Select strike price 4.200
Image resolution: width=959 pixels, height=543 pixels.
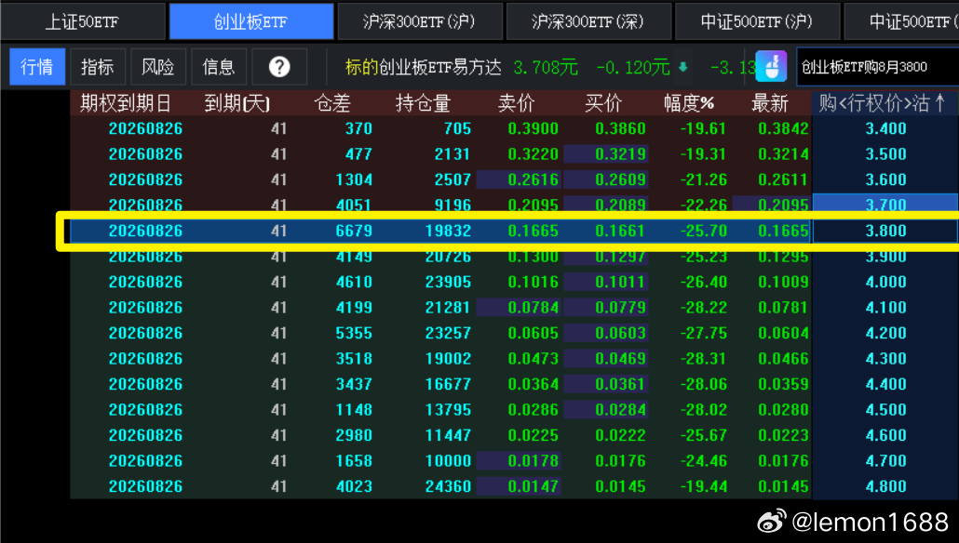click(x=885, y=334)
